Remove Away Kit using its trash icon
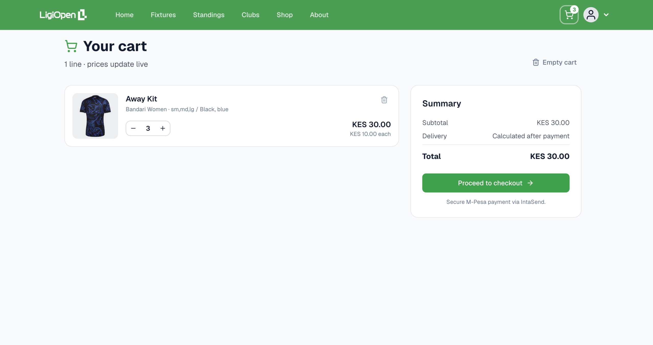This screenshot has height=345, width=653. [x=384, y=100]
